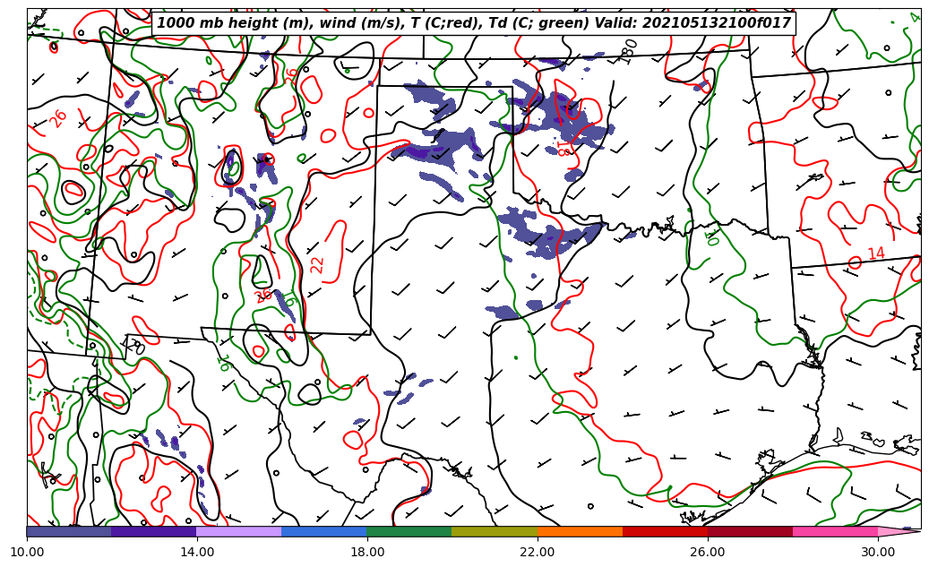This screenshot has width=929, height=567.
Task: Click the 26.00 colorbar tick label
Action: click(x=708, y=552)
